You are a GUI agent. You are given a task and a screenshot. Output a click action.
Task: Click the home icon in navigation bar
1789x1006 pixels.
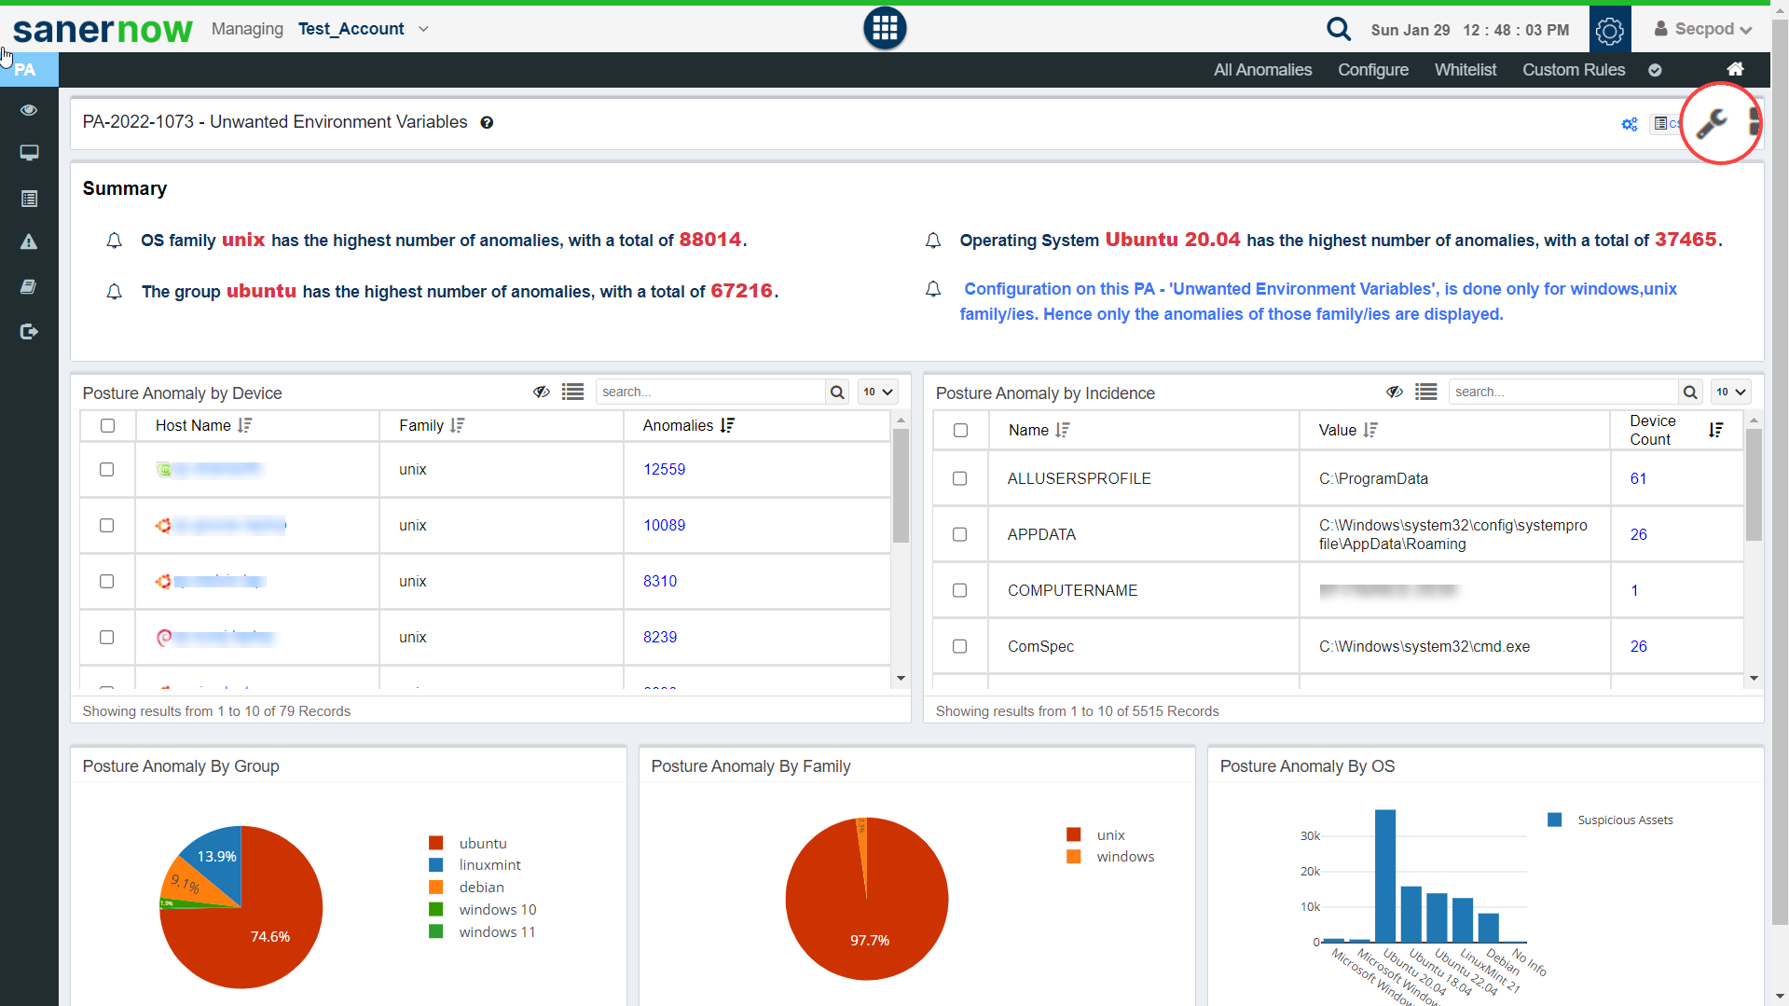1735,69
